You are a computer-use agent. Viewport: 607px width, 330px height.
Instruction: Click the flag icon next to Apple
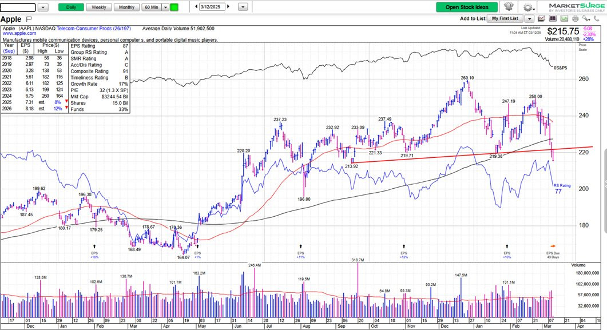(29, 19)
